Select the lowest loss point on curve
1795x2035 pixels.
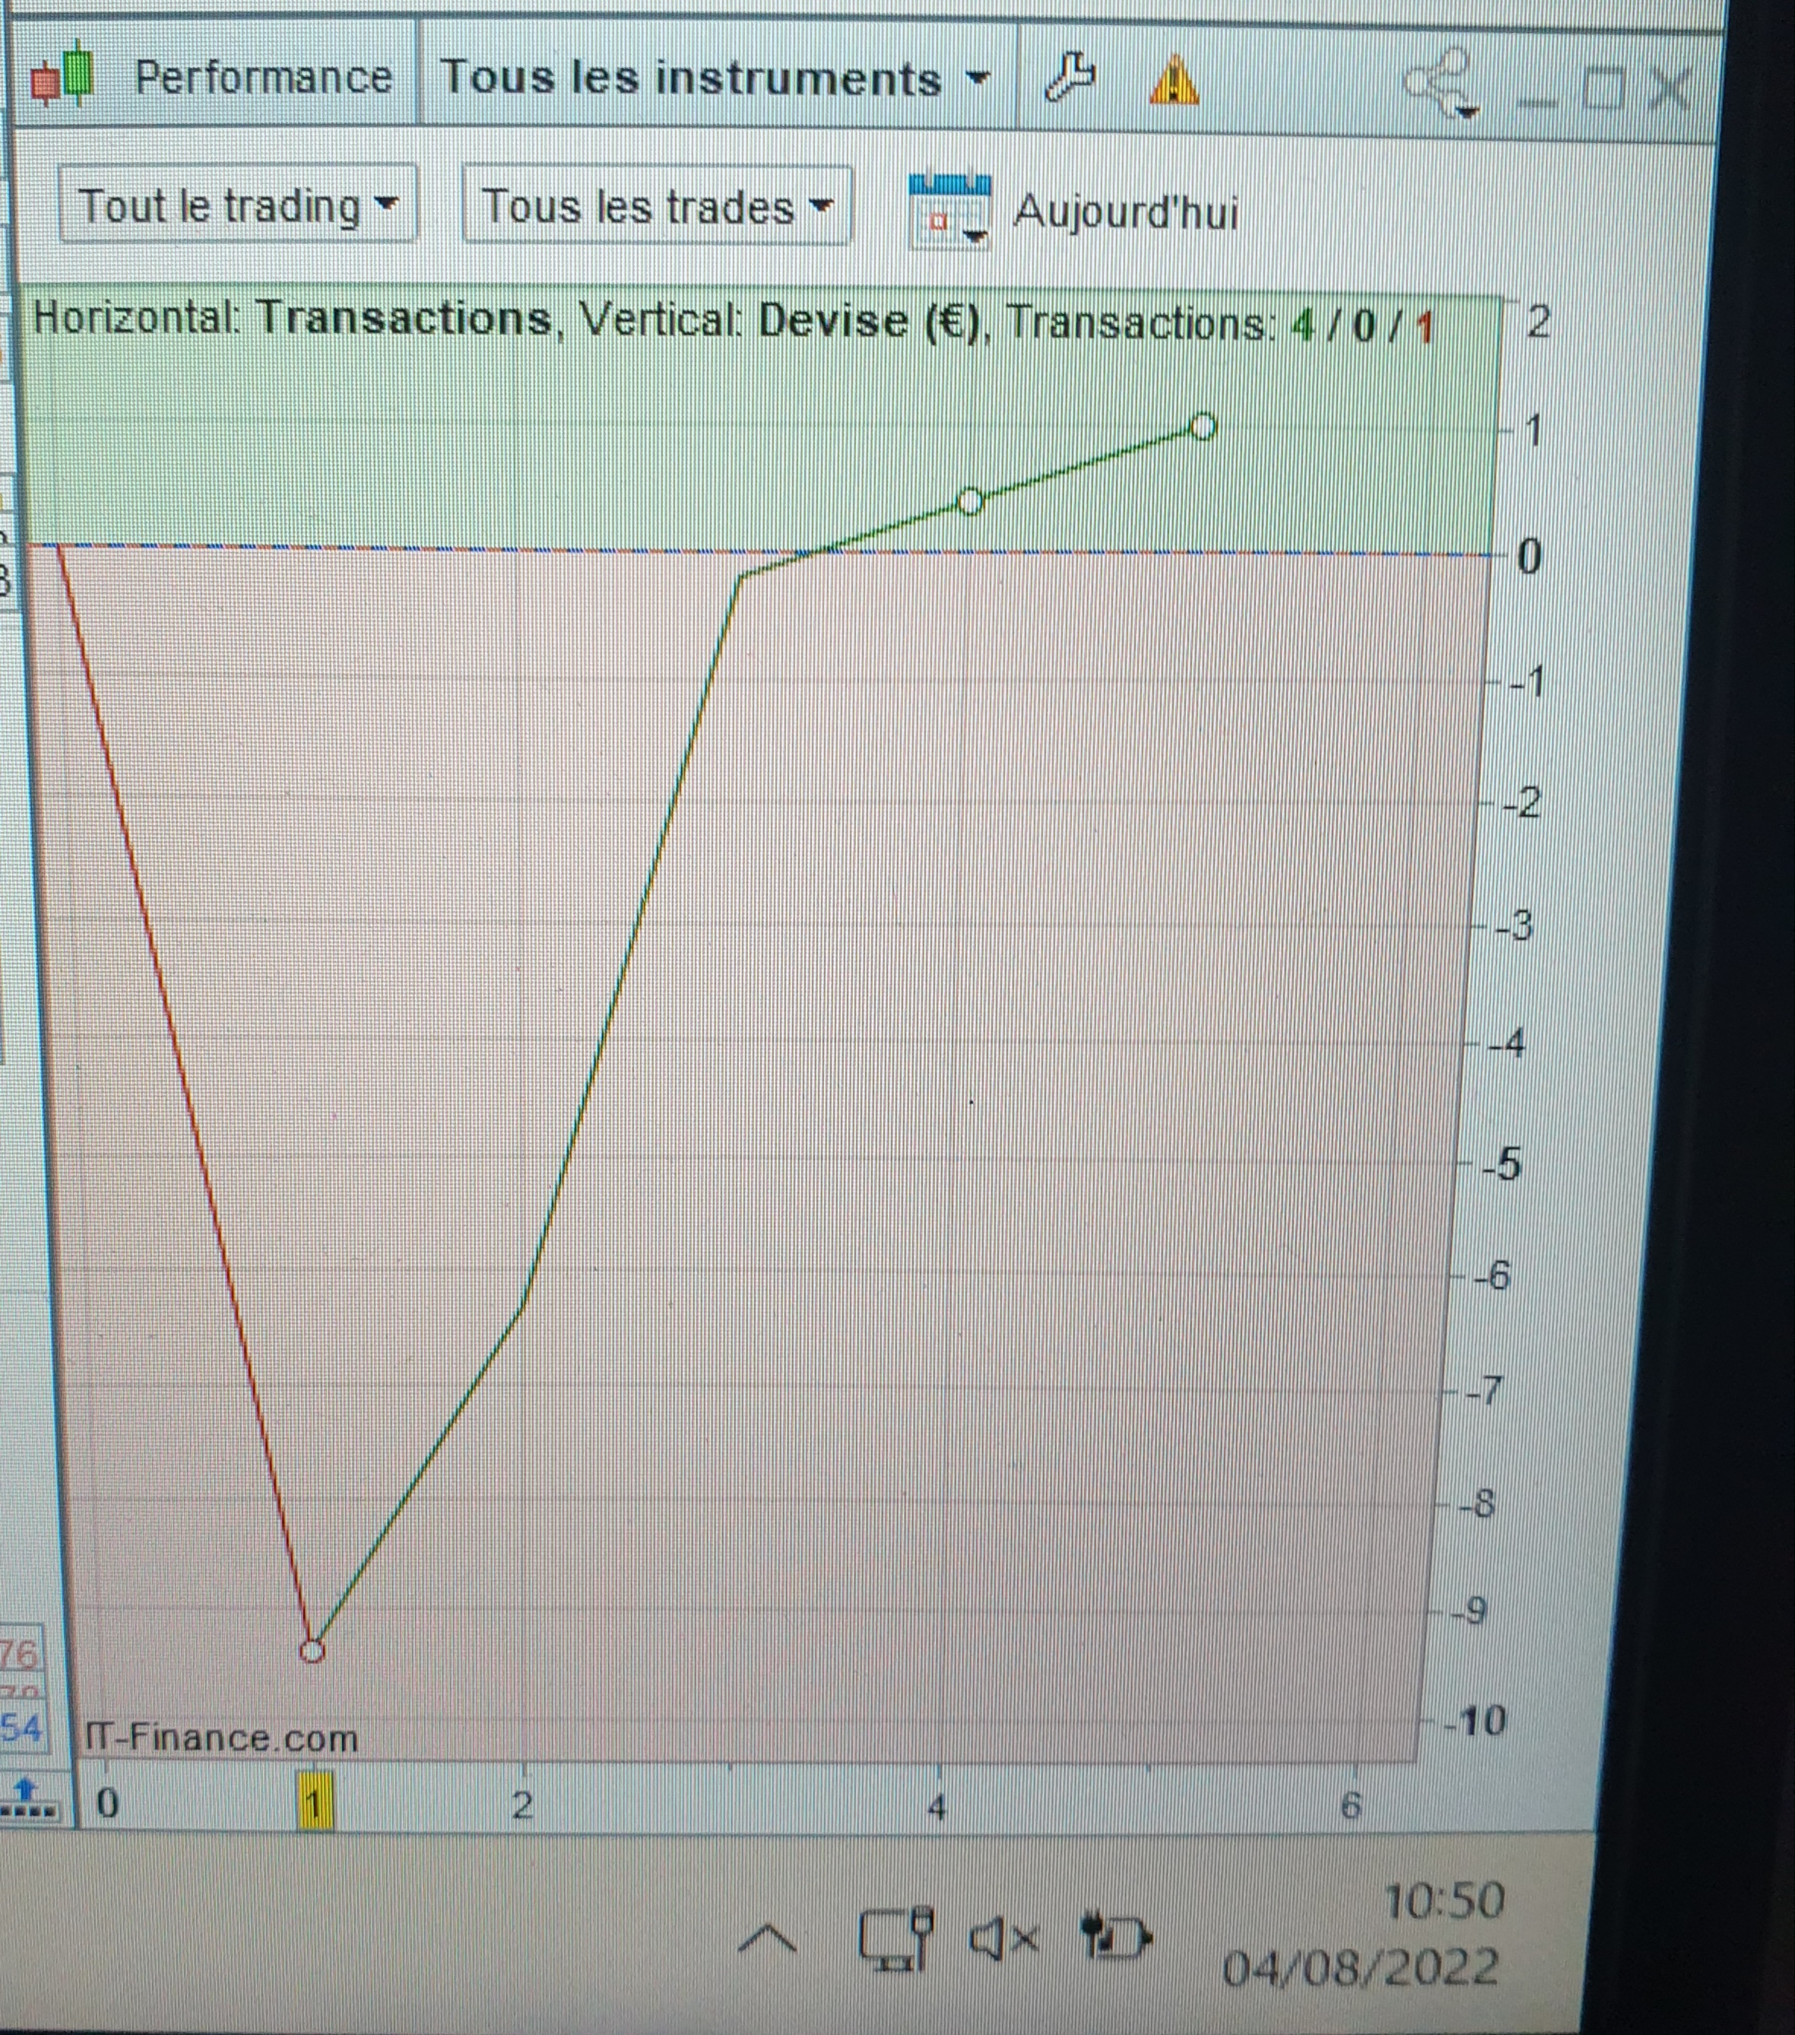click(x=312, y=1651)
